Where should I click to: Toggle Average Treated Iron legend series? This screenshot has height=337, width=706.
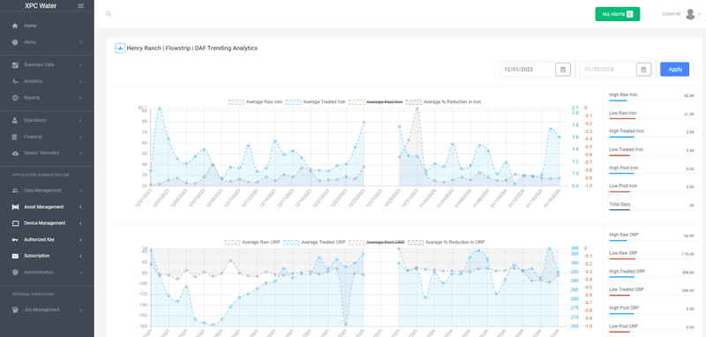pyautogui.click(x=316, y=102)
